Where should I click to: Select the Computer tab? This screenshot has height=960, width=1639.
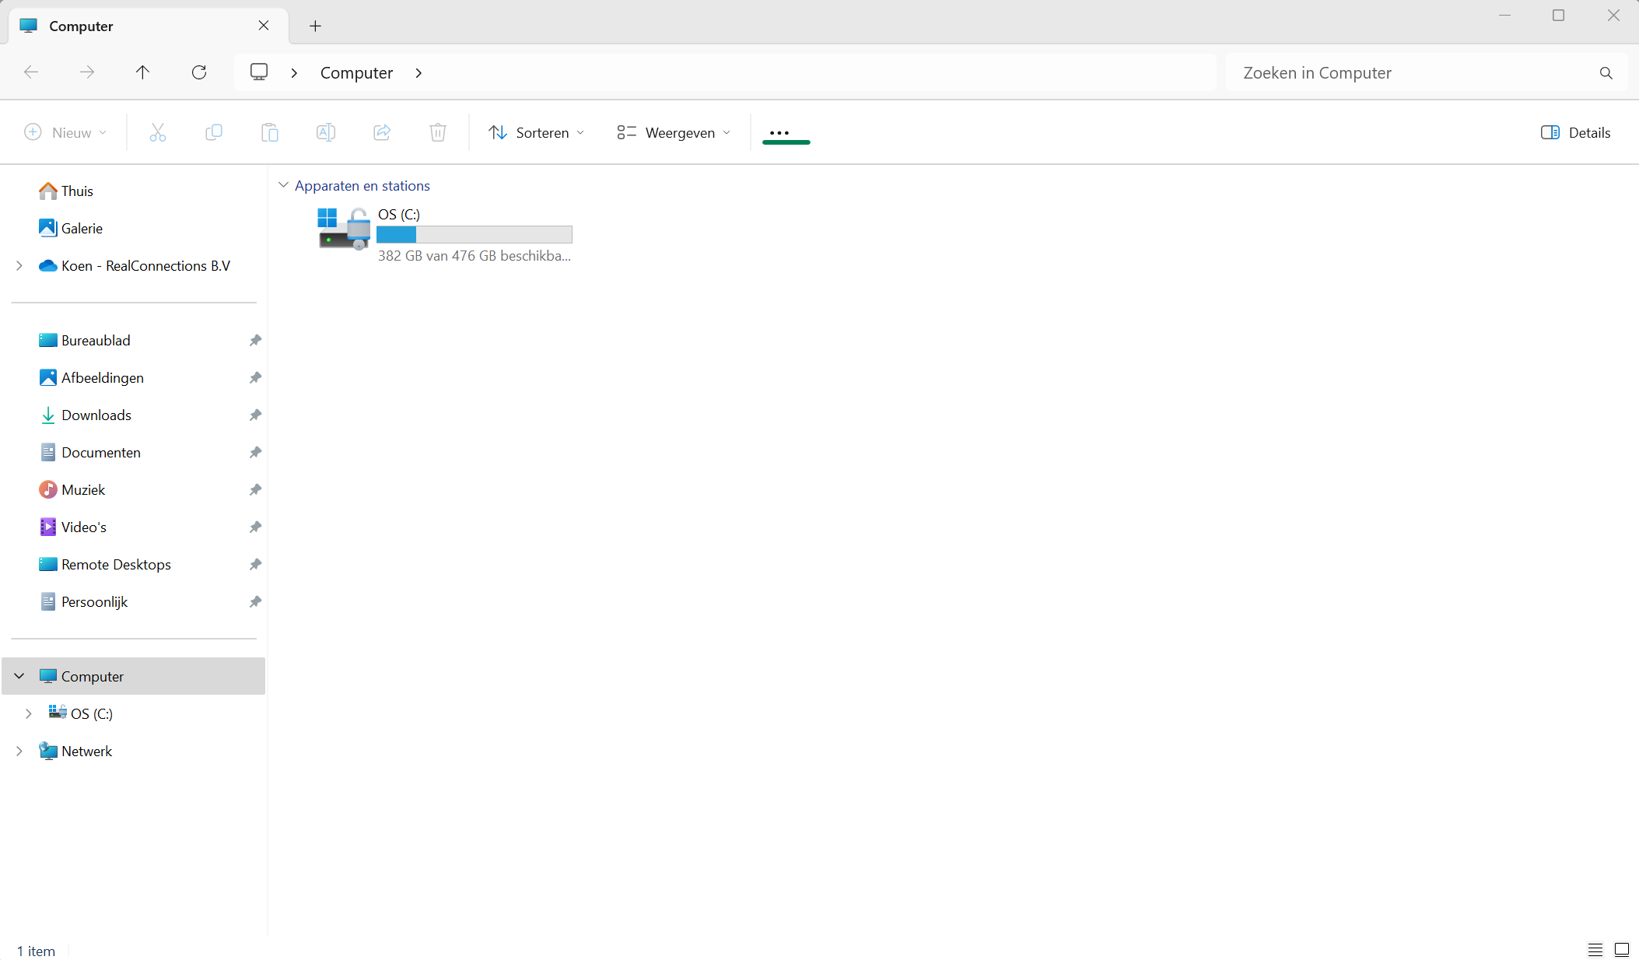pos(148,26)
